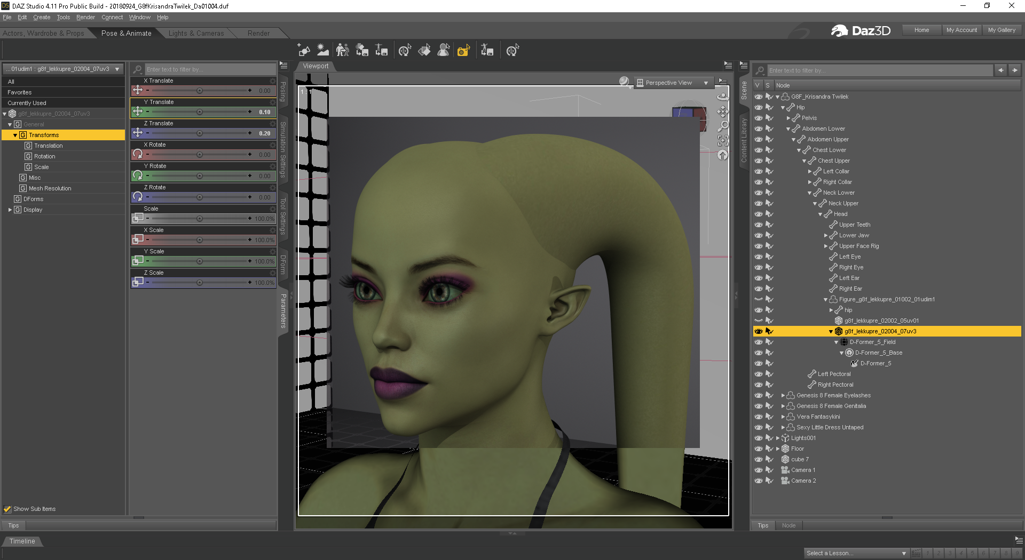This screenshot has width=1025, height=560.
Task: Toggle visibility of Camera 2
Action: pyautogui.click(x=759, y=481)
